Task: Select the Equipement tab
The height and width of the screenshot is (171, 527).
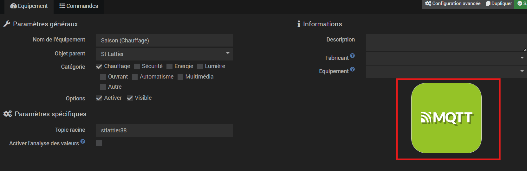Action: tap(29, 6)
